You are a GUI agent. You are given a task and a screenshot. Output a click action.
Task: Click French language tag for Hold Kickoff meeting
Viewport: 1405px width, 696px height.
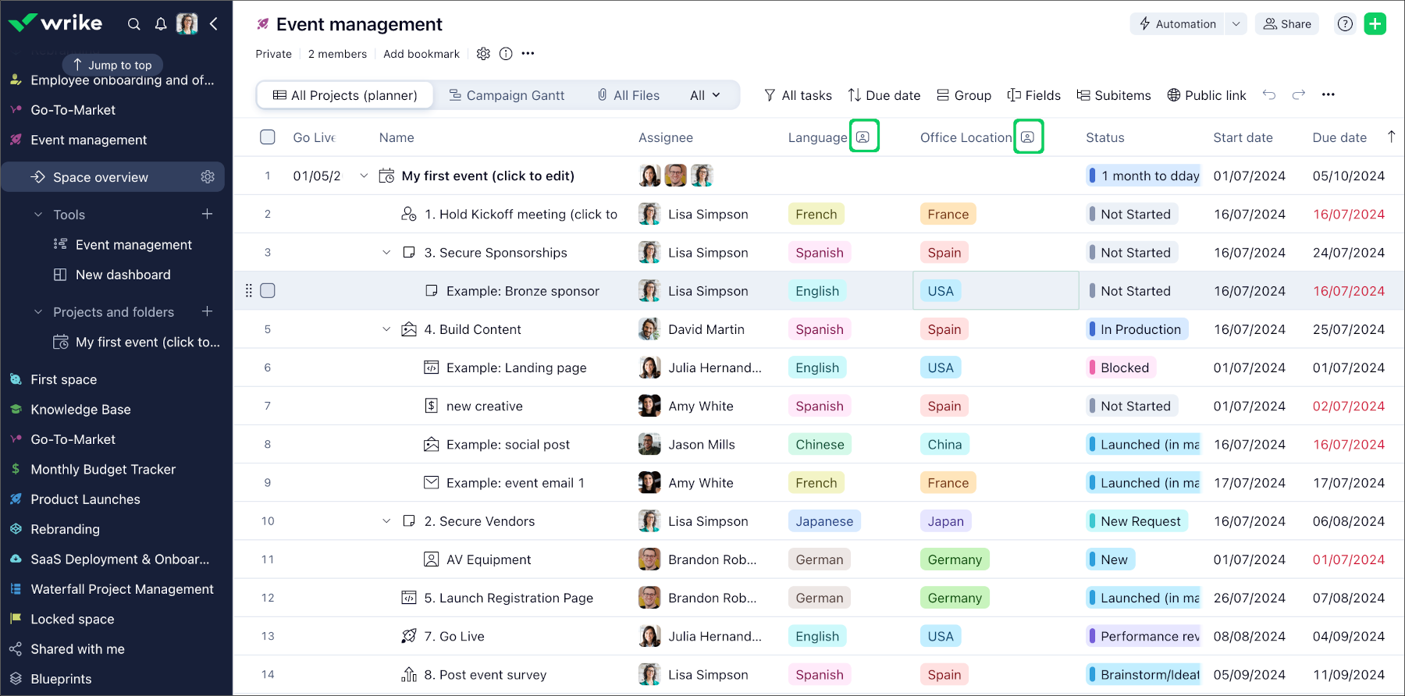click(816, 215)
